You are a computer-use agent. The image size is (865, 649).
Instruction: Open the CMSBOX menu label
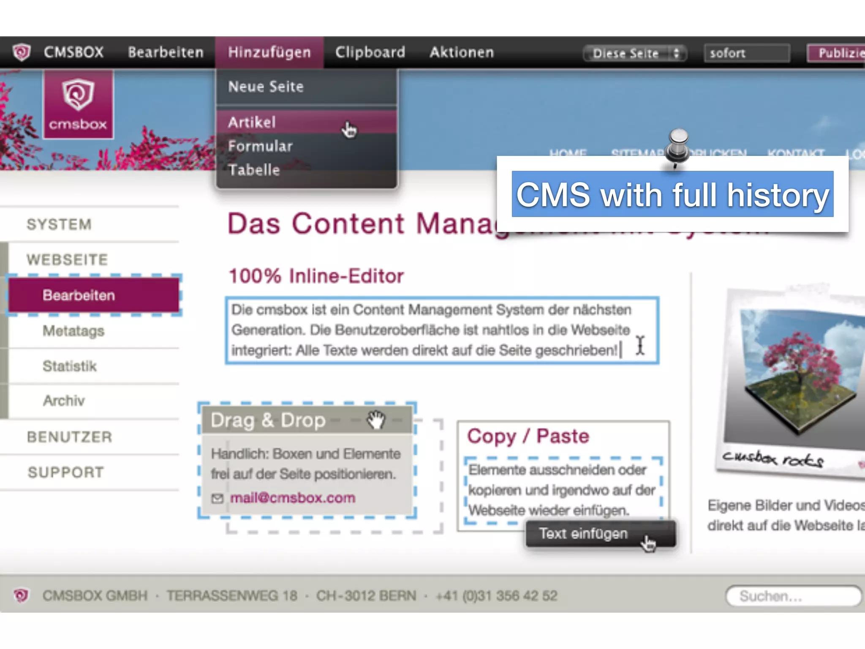click(73, 52)
